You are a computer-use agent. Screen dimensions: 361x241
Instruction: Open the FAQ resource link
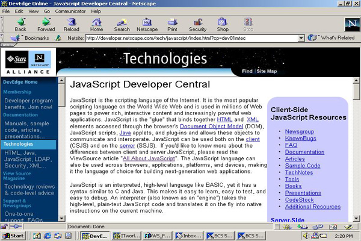click(291, 145)
